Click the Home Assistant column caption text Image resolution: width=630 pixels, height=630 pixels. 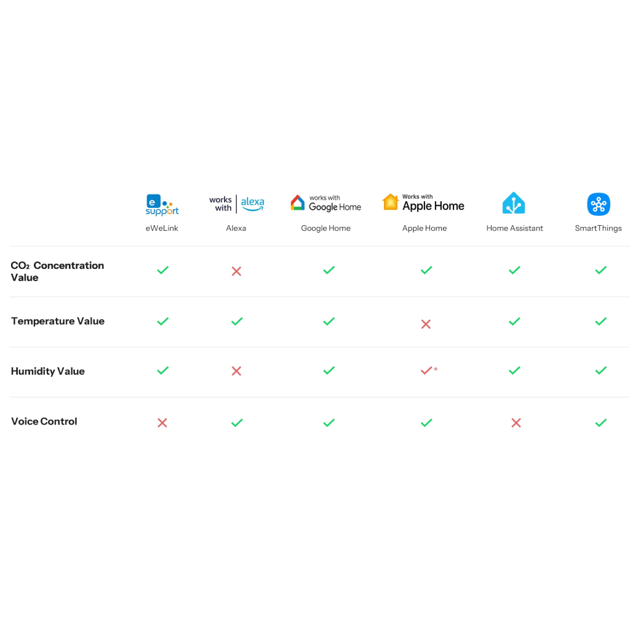(515, 228)
